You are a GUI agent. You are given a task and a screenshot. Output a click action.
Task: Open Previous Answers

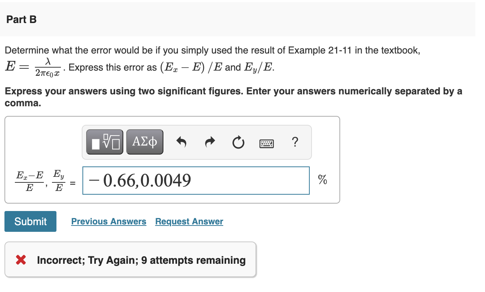click(108, 221)
